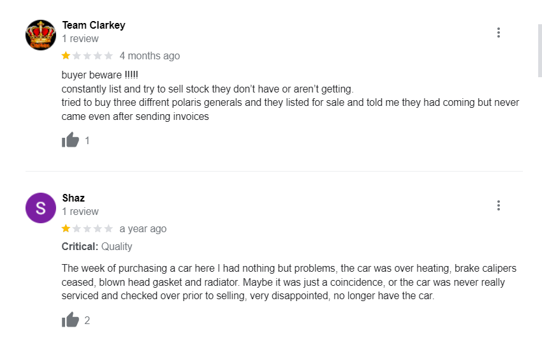Click the "Critical: Quality" label

click(x=97, y=247)
